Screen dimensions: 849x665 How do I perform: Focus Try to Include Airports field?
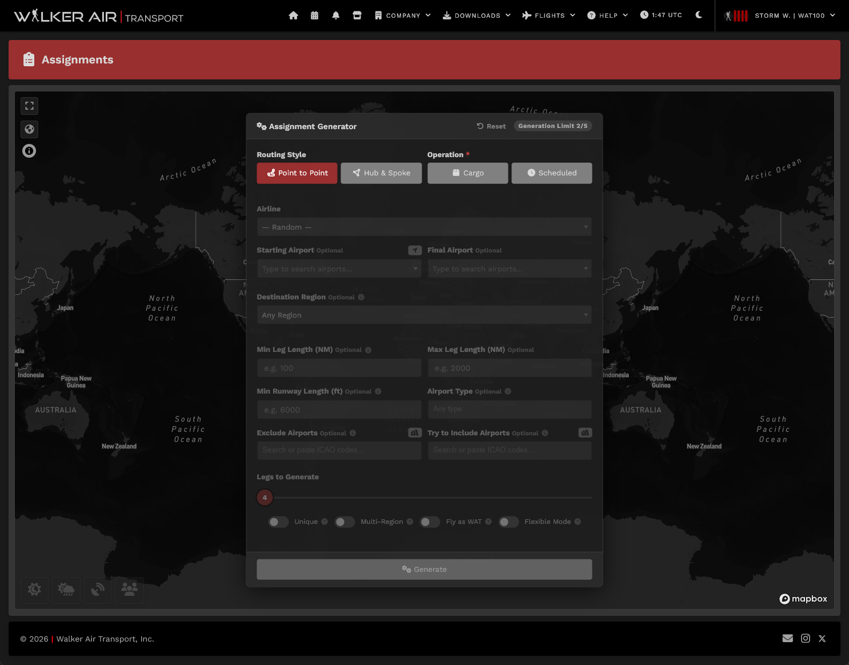point(510,450)
